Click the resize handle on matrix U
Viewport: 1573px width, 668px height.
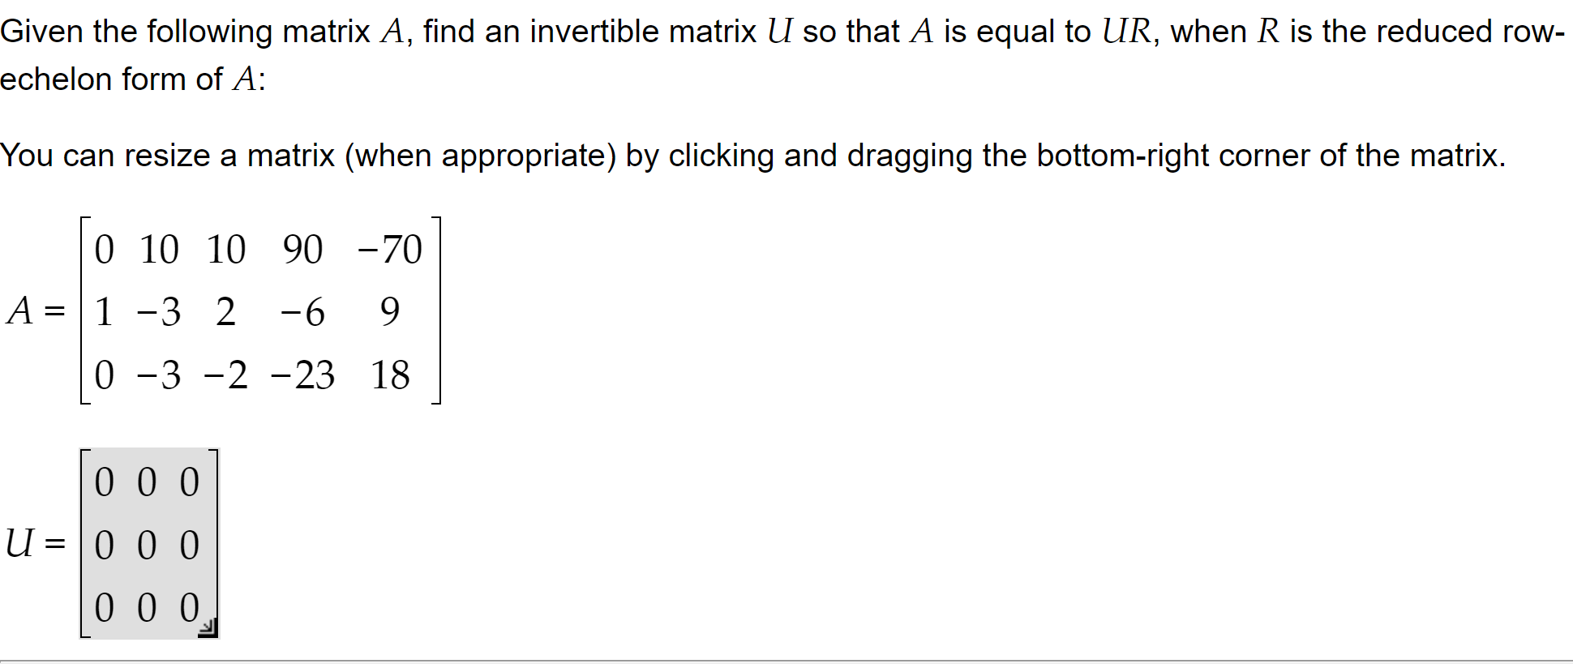coord(206,627)
